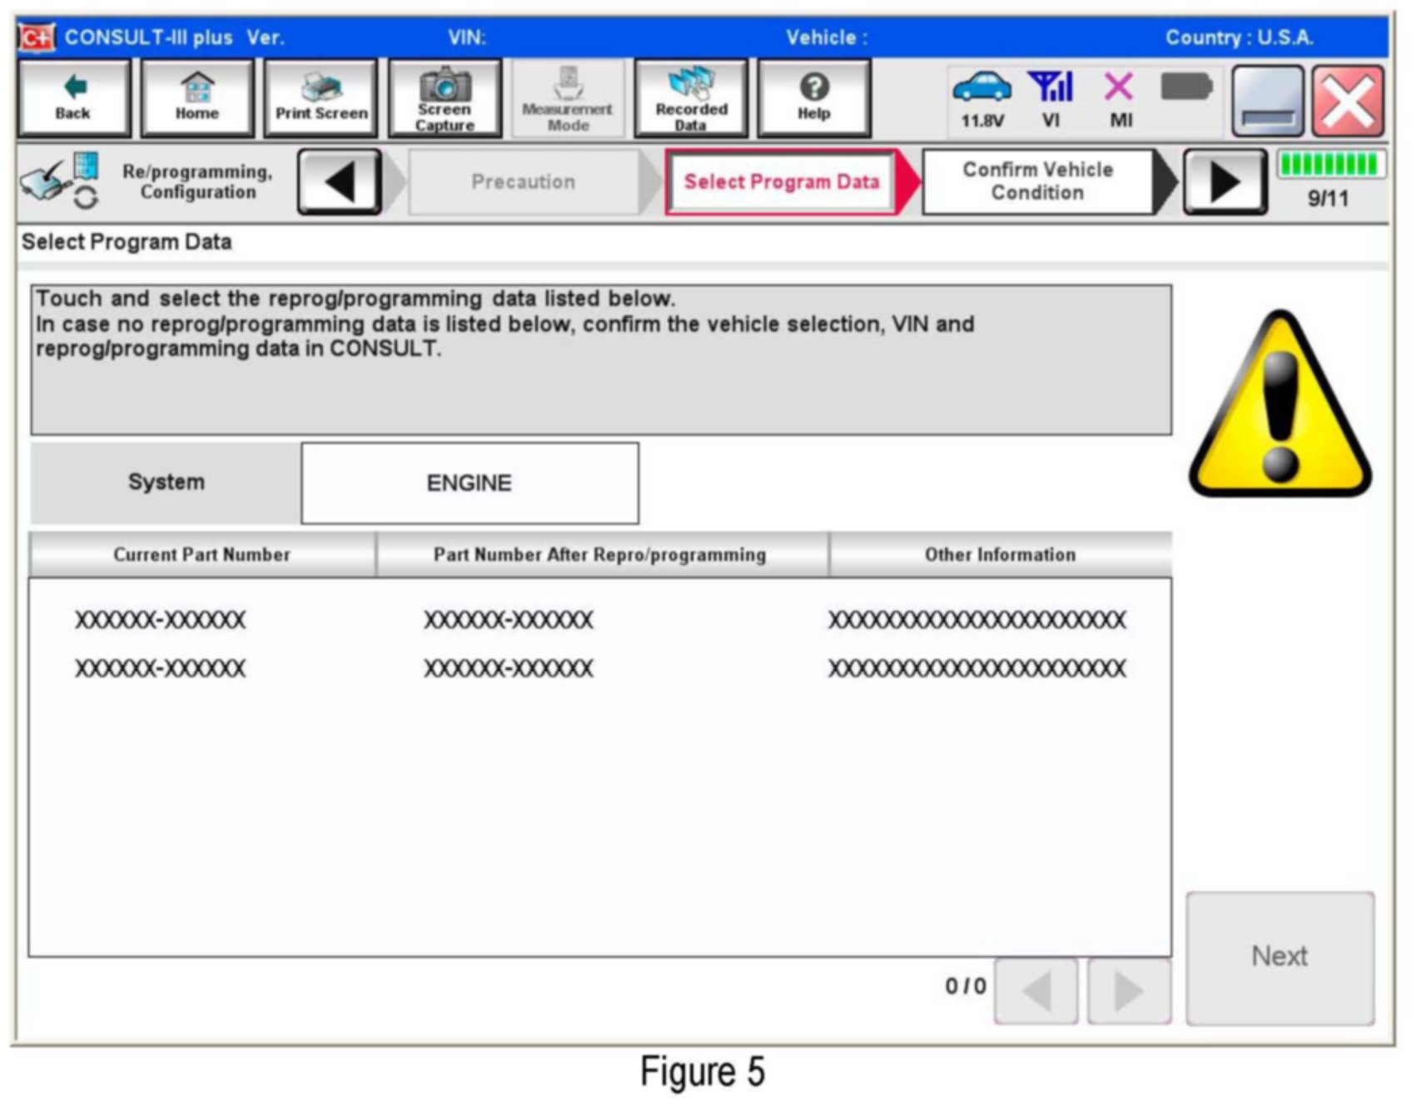Click the VI connection status icon
This screenshot has width=1426, height=1116.
pyautogui.click(x=1051, y=98)
